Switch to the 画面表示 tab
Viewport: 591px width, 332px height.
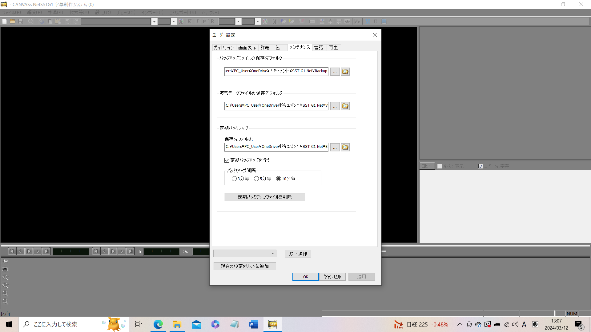(x=247, y=48)
